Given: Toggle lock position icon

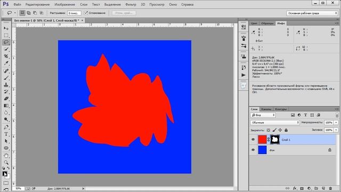Looking at the screenshot, I should click(x=280, y=130).
